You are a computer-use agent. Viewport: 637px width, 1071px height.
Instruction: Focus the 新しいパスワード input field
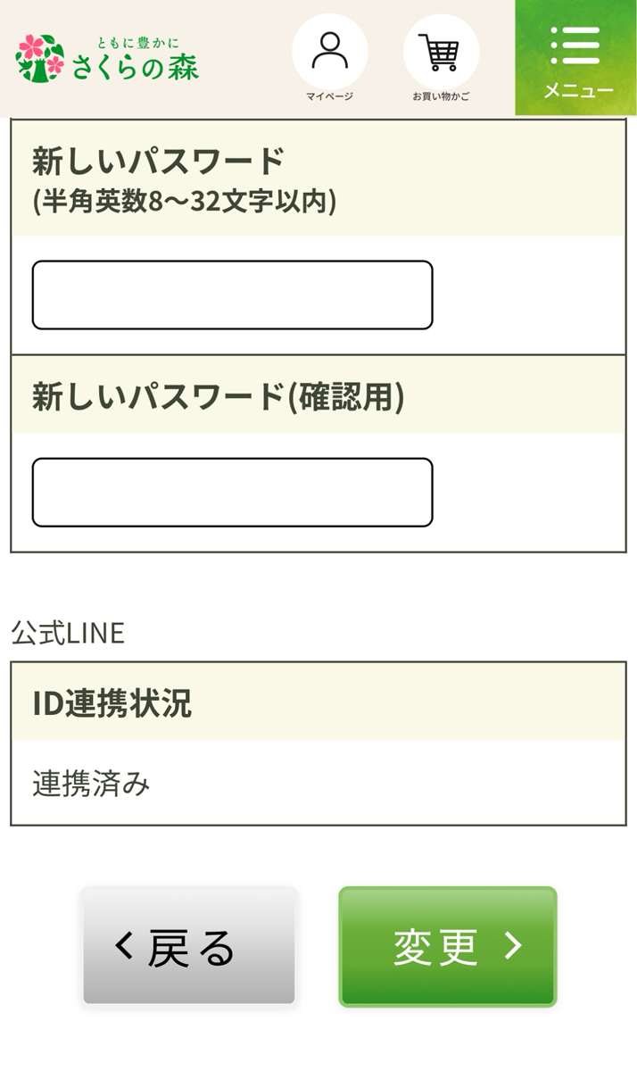tap(232, 295)
